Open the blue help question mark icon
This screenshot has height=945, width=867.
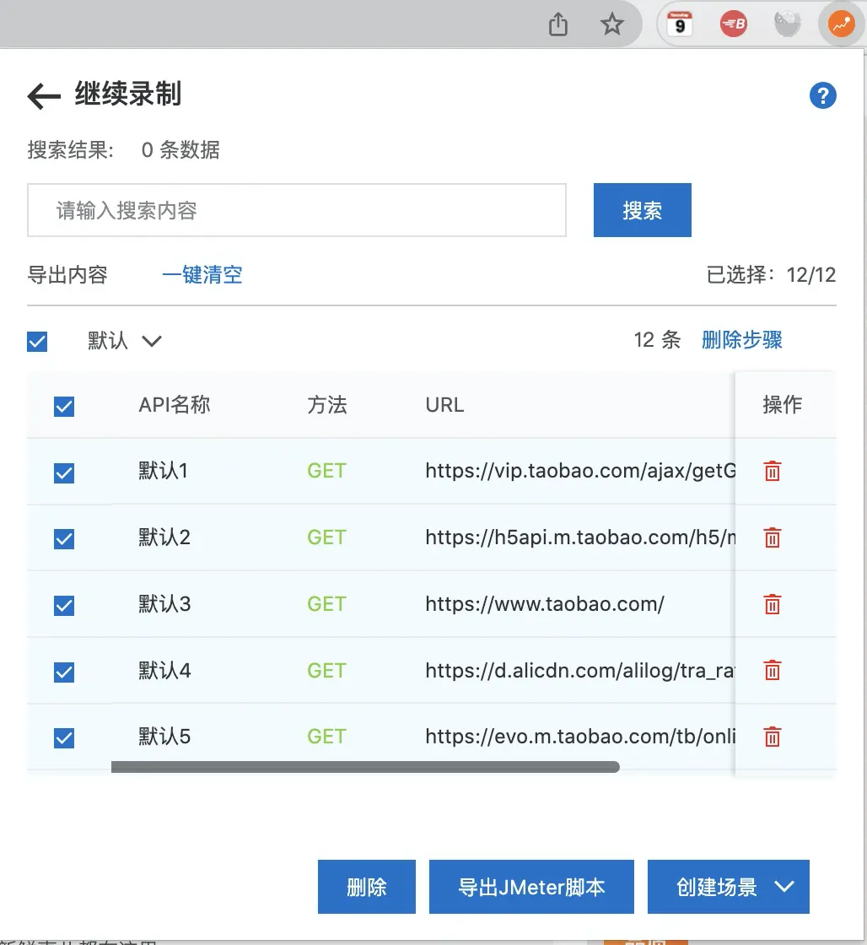pyautogui.click(x=822, y=95)
